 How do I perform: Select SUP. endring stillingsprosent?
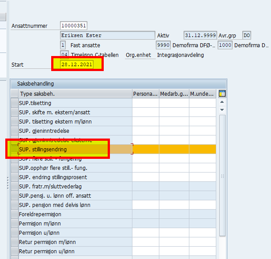click(53, 177)
